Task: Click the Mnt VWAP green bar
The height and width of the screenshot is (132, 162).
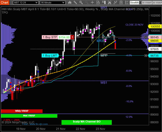Action: (x=29, y=116)
